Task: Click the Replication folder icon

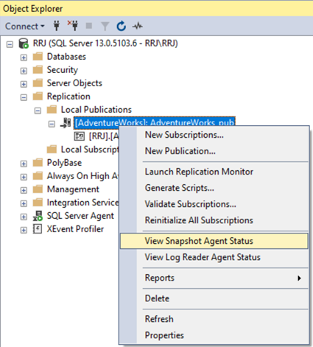Action: pos(38,97)
